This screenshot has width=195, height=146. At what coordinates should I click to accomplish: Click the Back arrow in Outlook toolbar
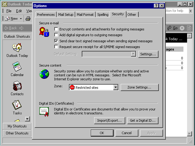pos(6,28)
